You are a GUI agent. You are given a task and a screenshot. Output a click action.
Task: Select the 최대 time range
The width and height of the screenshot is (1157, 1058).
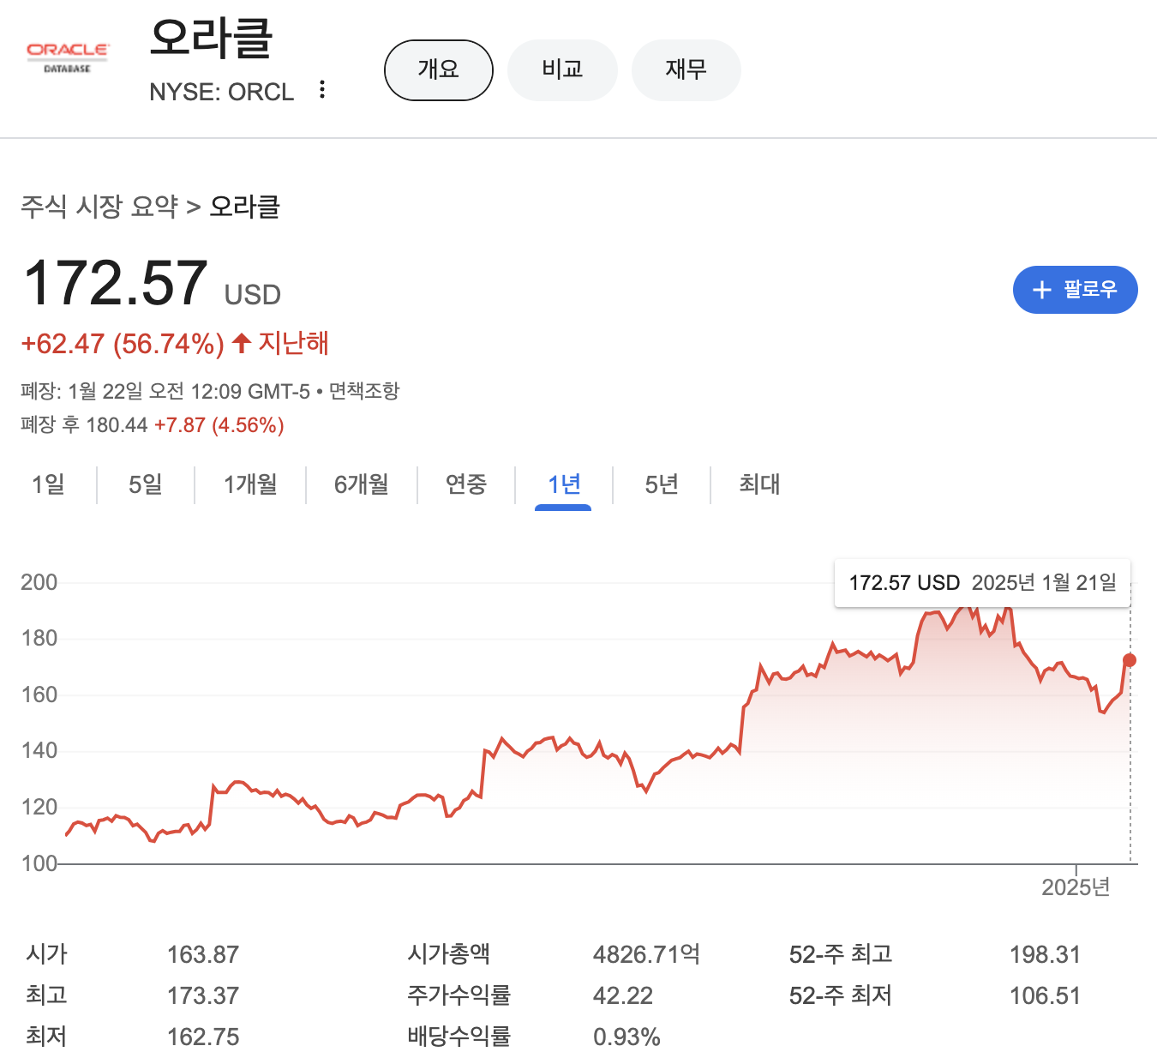tap(759, 484)
